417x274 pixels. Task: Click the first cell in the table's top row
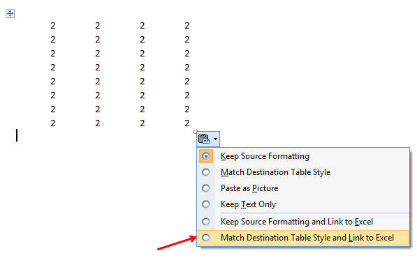point(53,26)
